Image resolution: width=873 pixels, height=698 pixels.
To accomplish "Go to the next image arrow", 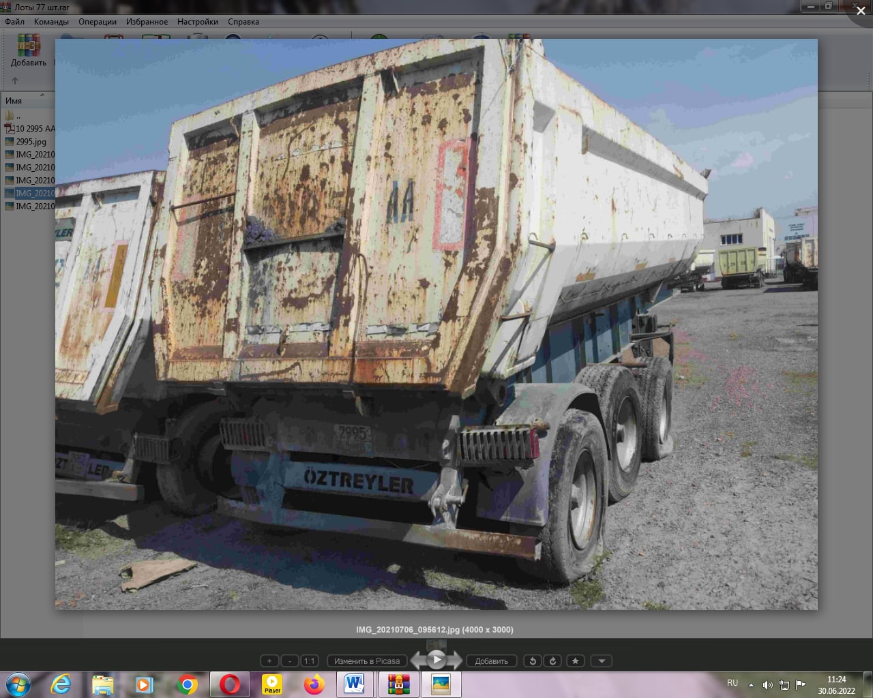I will pos(456,661).
